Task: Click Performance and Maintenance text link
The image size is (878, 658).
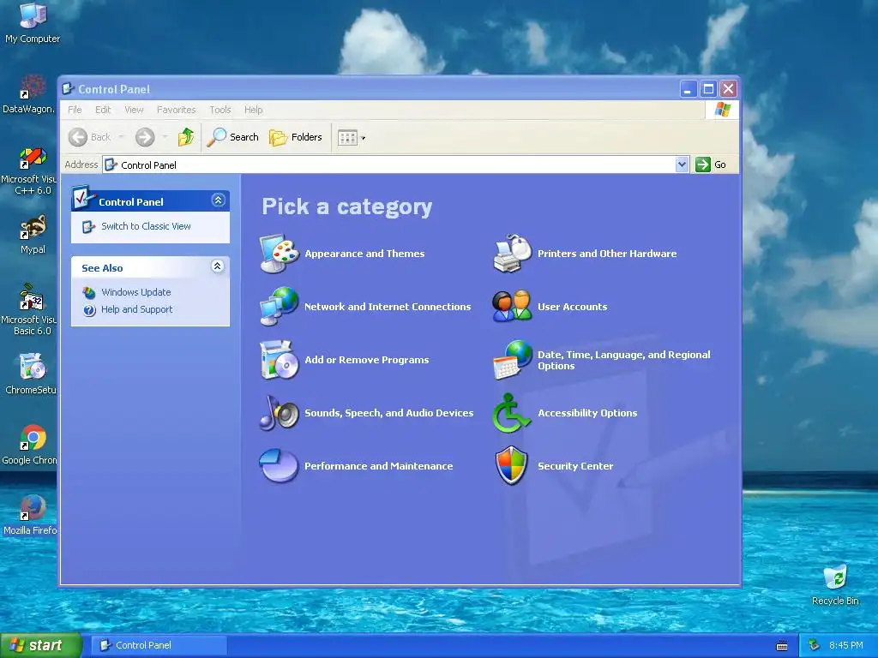Action: tap(378, 466)
